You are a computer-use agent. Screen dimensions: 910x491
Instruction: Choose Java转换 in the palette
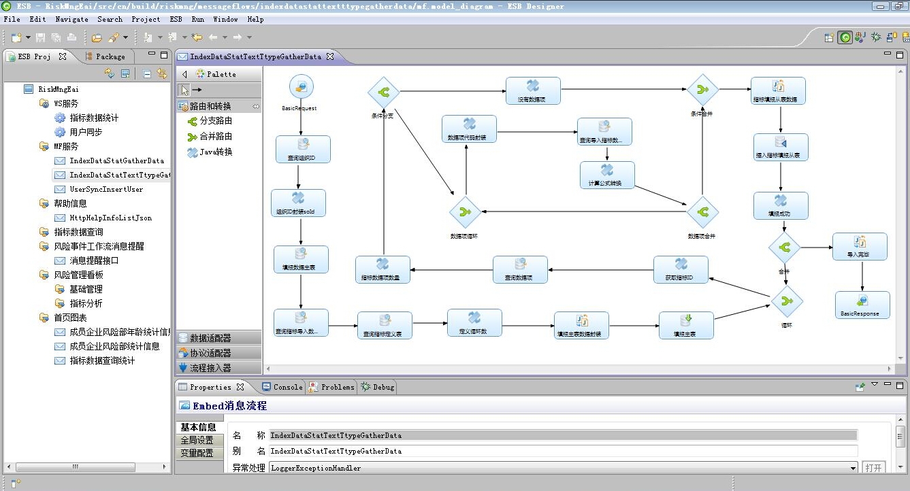pyautogui.click(x=210, y=152)
